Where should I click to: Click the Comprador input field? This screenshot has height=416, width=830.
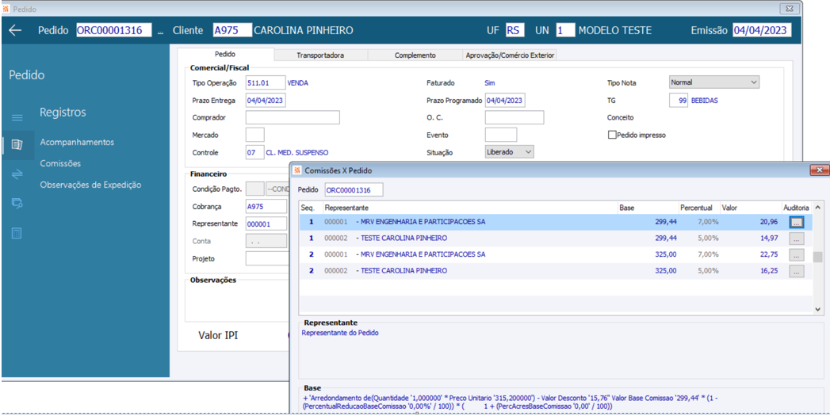[x=293, y=117]
